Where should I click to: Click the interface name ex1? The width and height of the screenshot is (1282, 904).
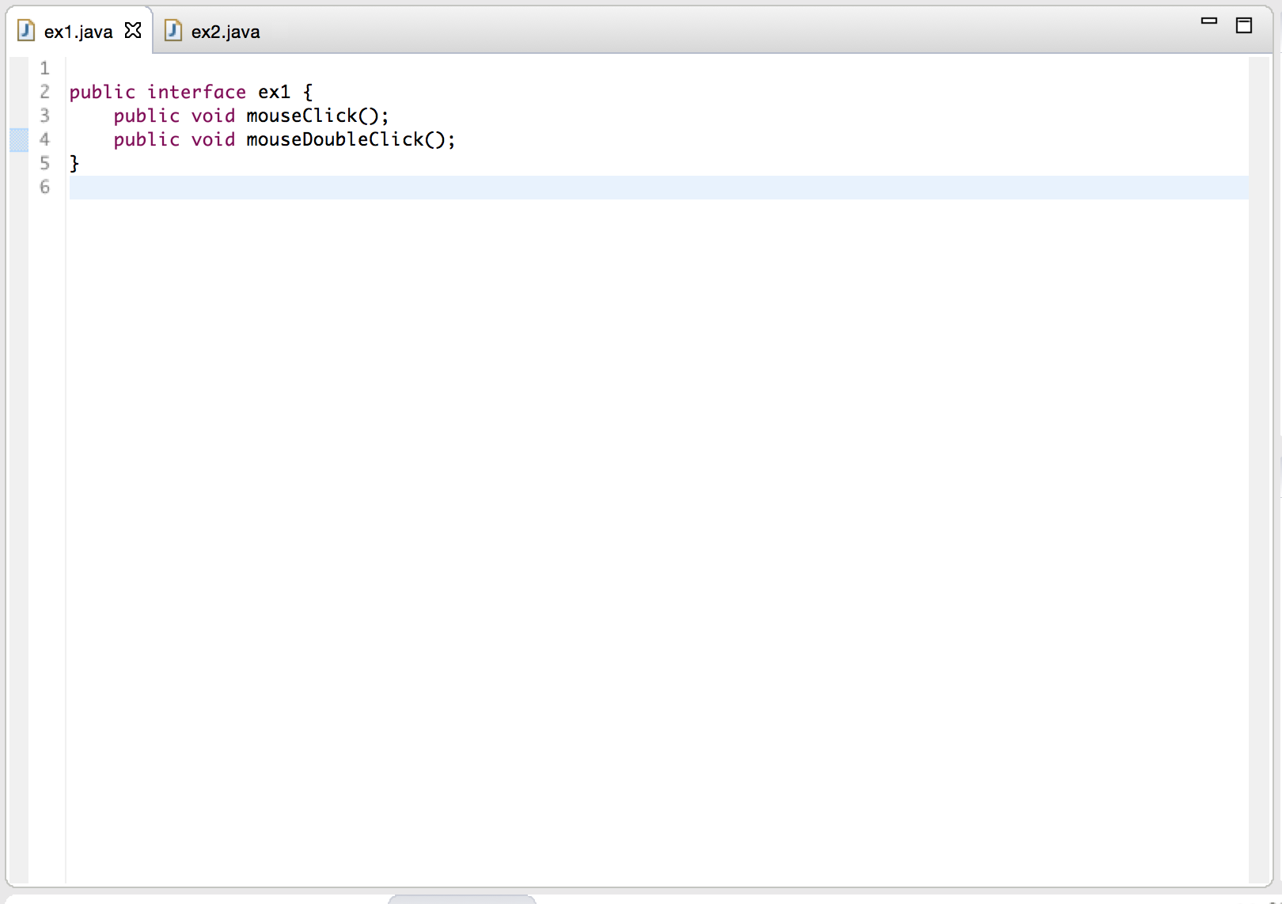pos(275,92)
